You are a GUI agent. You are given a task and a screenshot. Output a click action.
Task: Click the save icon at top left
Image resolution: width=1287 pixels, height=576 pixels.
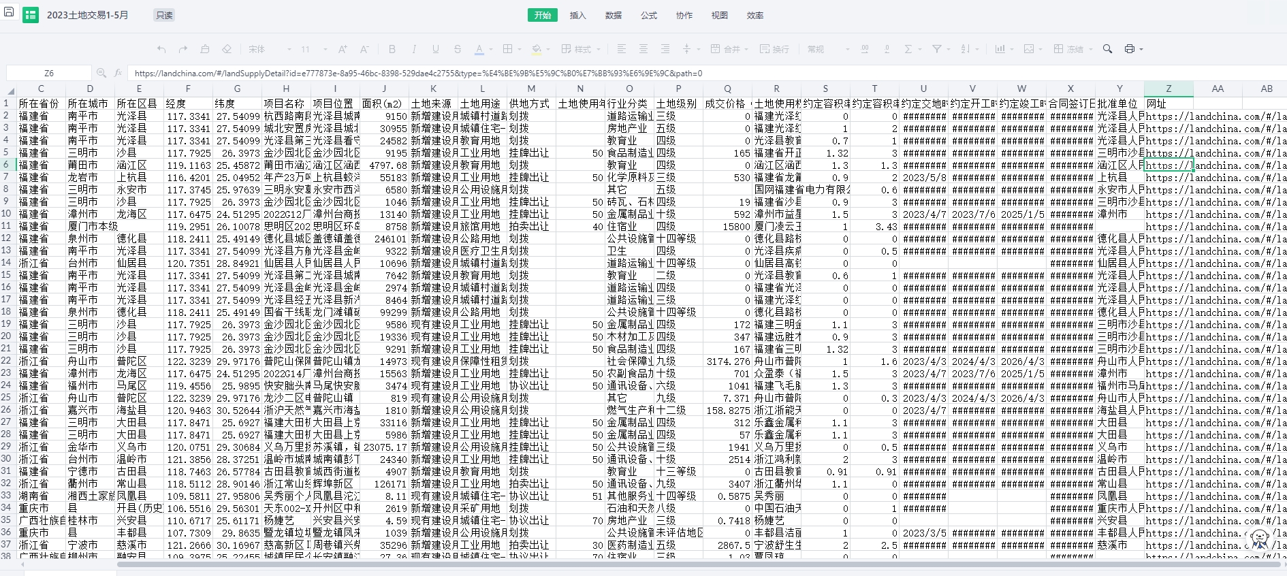click(x=9, y=12)
